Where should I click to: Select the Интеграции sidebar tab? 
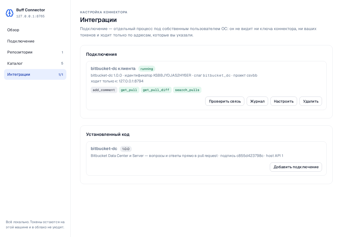click(x=35, y=74)
